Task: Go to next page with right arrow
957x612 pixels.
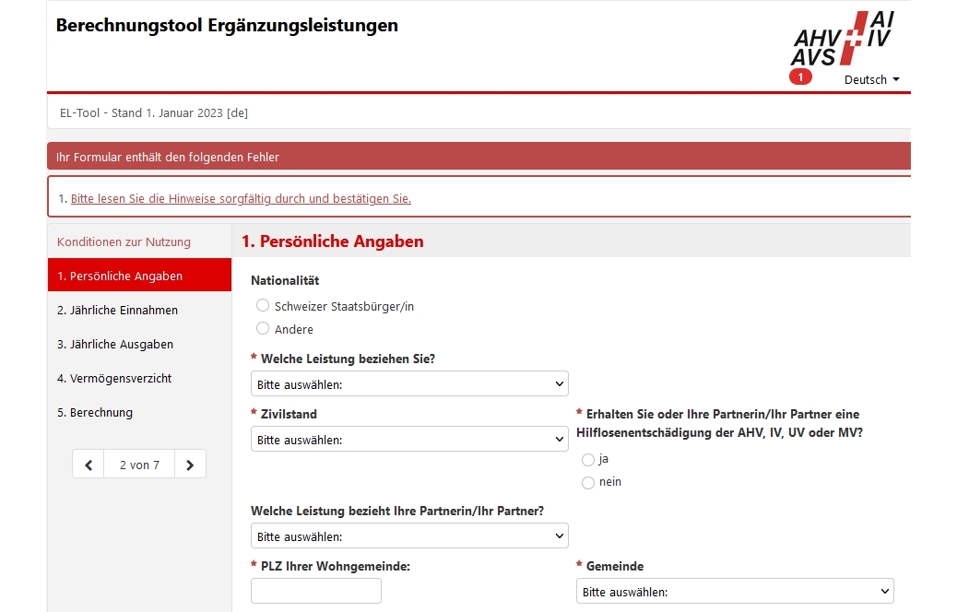Action: click(x=190, y=465)
